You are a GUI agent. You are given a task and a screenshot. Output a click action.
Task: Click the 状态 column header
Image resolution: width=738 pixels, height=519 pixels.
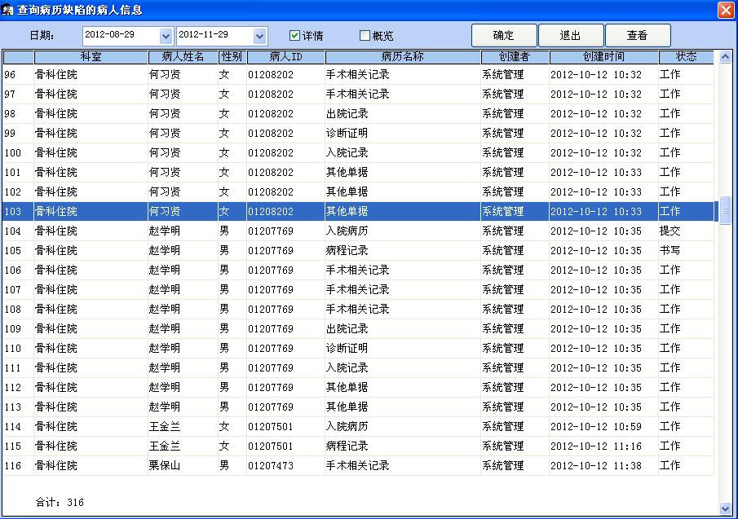(x=686, y=57)
